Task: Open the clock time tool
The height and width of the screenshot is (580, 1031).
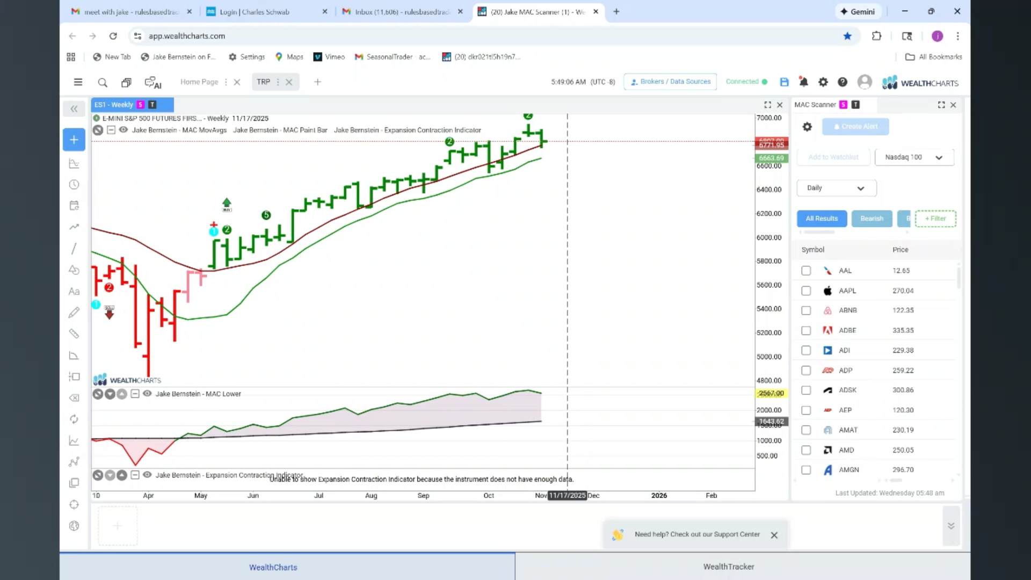Action: click(x=74, y=185)
